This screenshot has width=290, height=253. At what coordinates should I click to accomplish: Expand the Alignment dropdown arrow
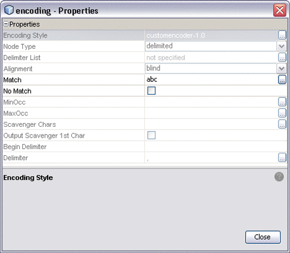[282, 69]
